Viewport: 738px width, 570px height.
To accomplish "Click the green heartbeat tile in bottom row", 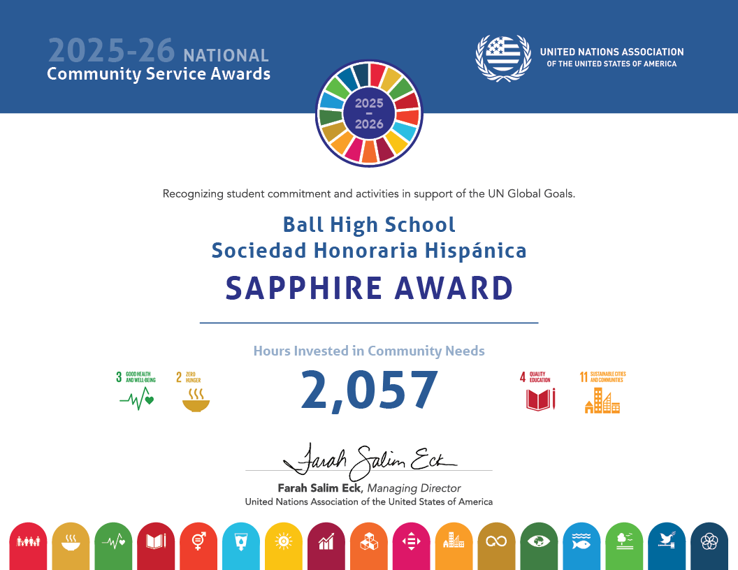I will [x=113, y=546].
